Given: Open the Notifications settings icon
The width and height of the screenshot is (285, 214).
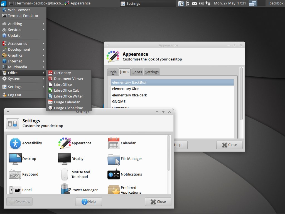Looking at the screenshot, I should click(x=114, y=174).
